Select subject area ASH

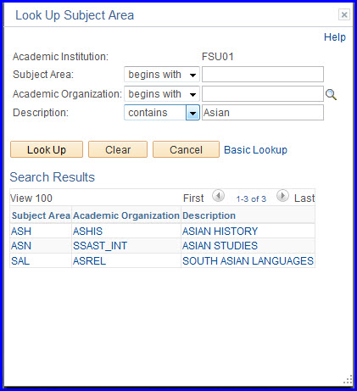[x=21, y=232]
